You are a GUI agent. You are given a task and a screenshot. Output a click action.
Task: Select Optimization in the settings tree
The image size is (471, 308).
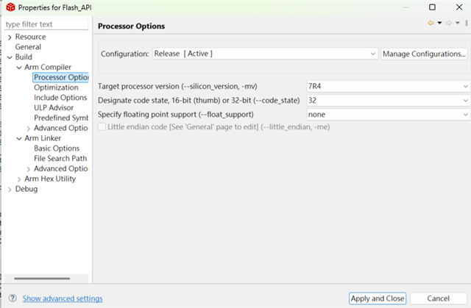(x=56, y=87)
